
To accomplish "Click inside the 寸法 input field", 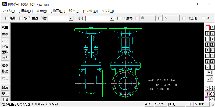I will pyautogui.click(x=98, y=18).
